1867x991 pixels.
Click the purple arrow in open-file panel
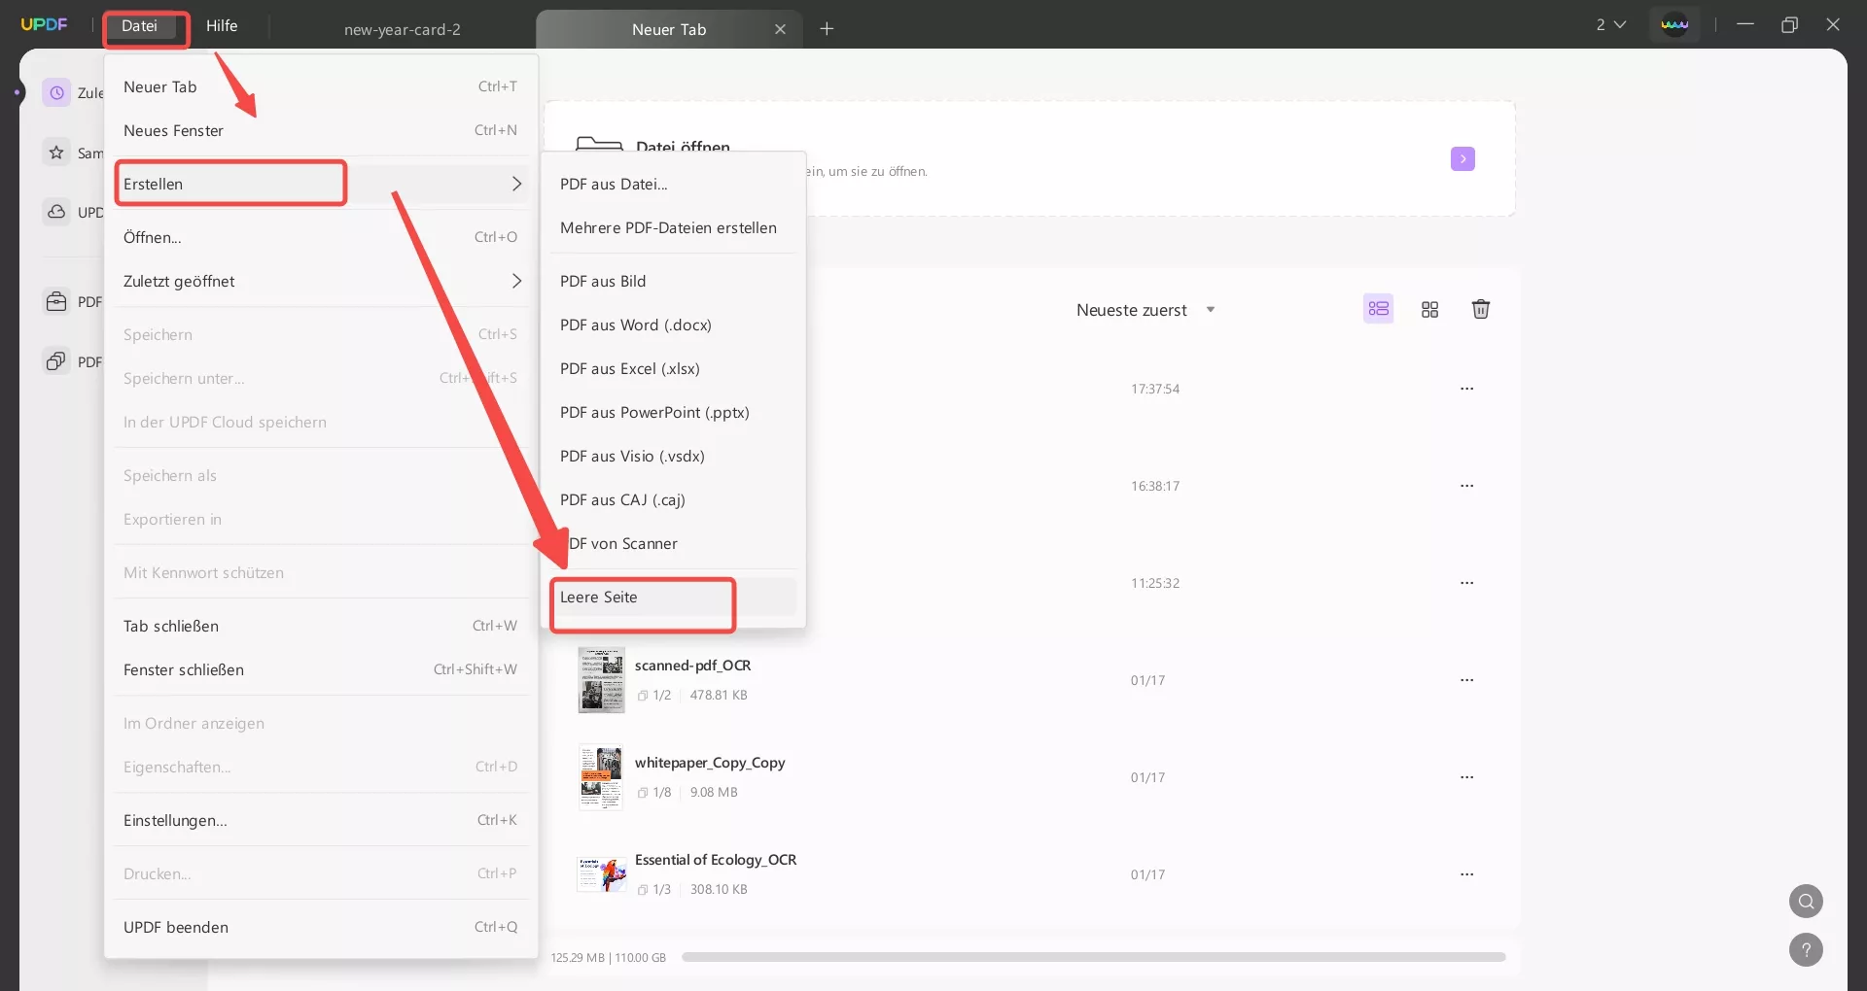click(x=1462, y=158)
